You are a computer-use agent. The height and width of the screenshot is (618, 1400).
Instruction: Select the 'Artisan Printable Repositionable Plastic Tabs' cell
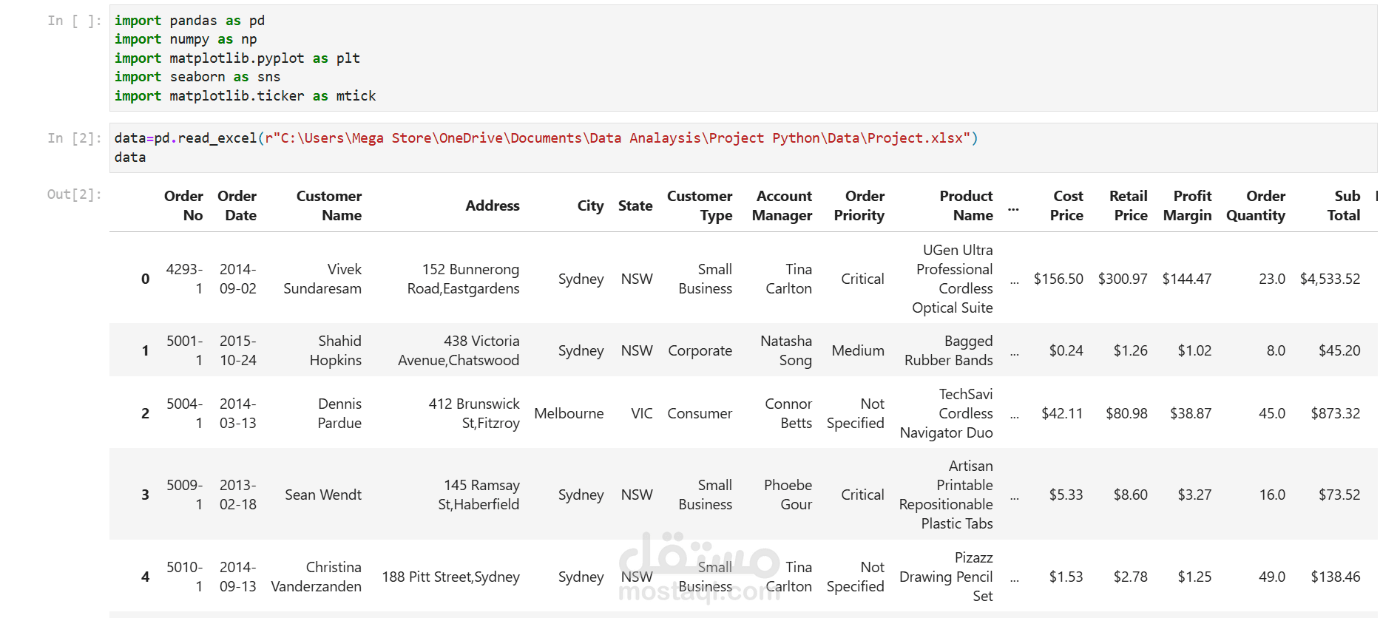tap(946, 495)
